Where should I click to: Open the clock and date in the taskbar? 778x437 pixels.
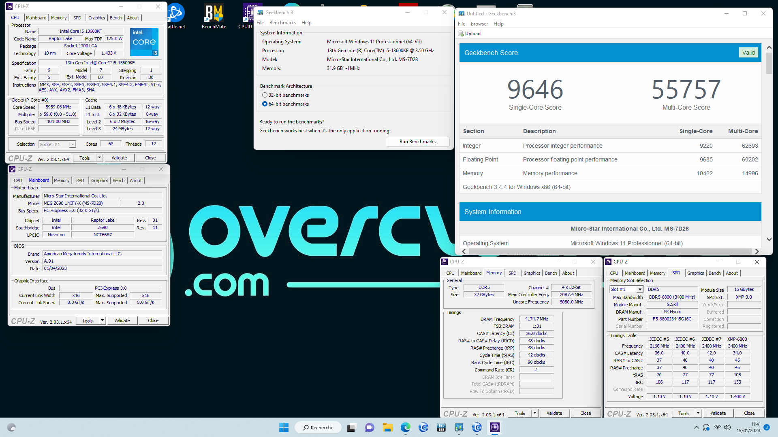click(748, 427)
